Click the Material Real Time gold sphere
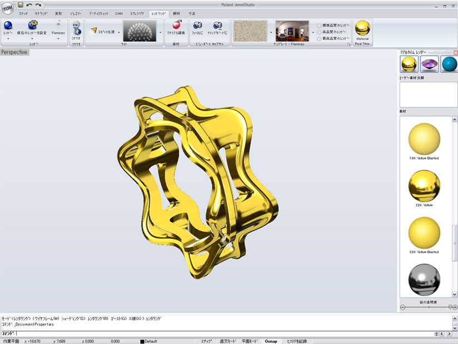Viewport: 458px width, 344px height. point(362,28)
